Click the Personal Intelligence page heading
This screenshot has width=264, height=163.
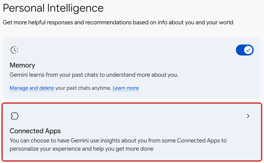53,8
